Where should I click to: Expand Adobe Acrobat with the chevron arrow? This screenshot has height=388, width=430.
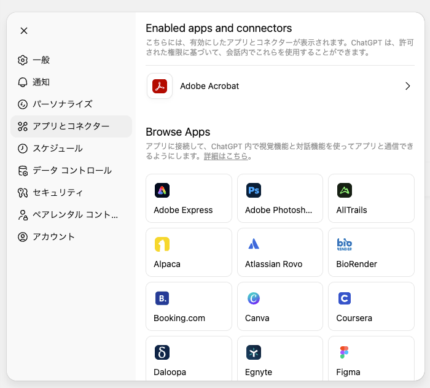click(x=407, y=86)
